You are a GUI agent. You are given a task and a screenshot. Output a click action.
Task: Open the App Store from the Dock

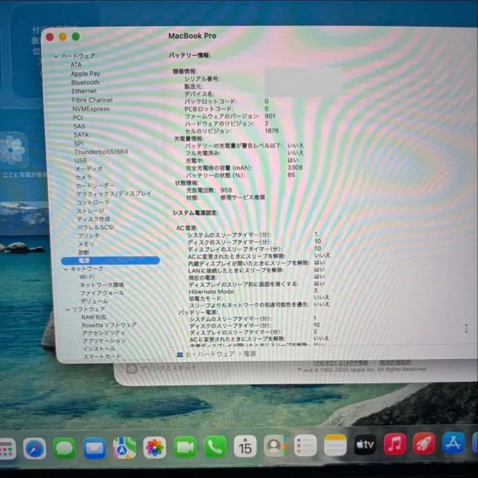click(452, 444)
